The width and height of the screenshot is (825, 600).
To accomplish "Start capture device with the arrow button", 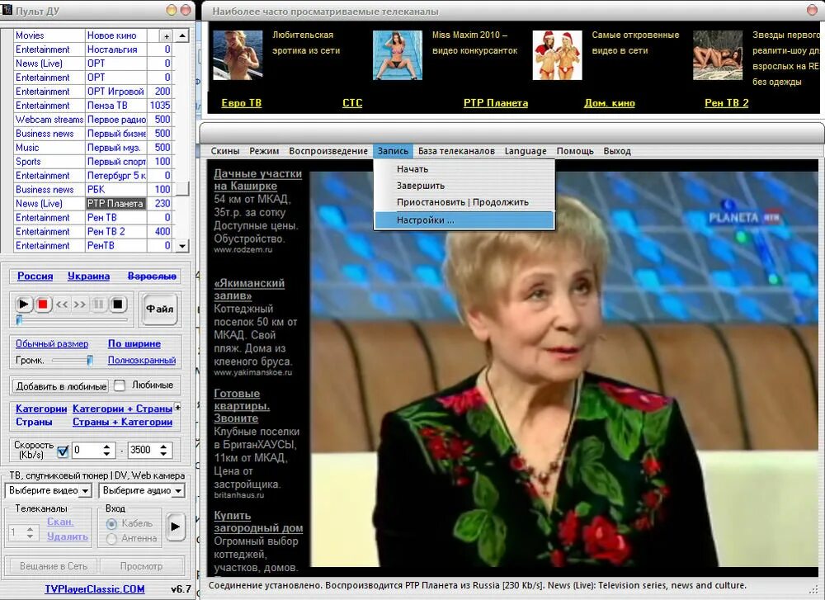I will pyautogui.click(x=175, y=527).
